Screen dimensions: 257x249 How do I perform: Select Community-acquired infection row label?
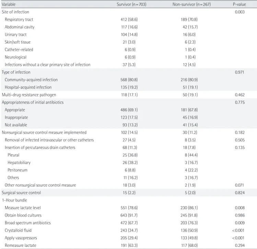[x=31, y=80]
